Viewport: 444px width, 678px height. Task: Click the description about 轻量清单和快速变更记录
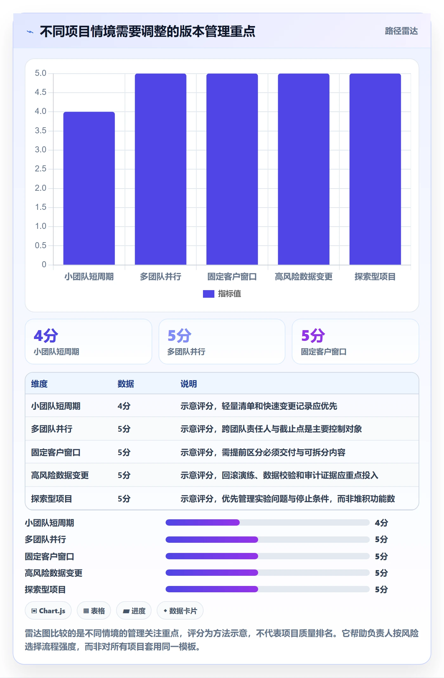pyautogui.click(x=259, y=406)
